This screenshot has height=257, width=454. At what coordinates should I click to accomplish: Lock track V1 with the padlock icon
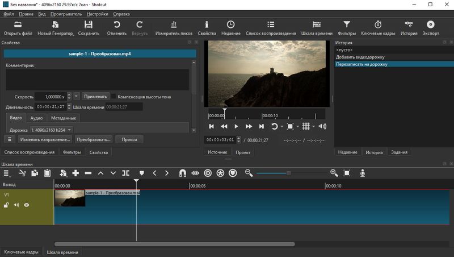tap(6, 205)
